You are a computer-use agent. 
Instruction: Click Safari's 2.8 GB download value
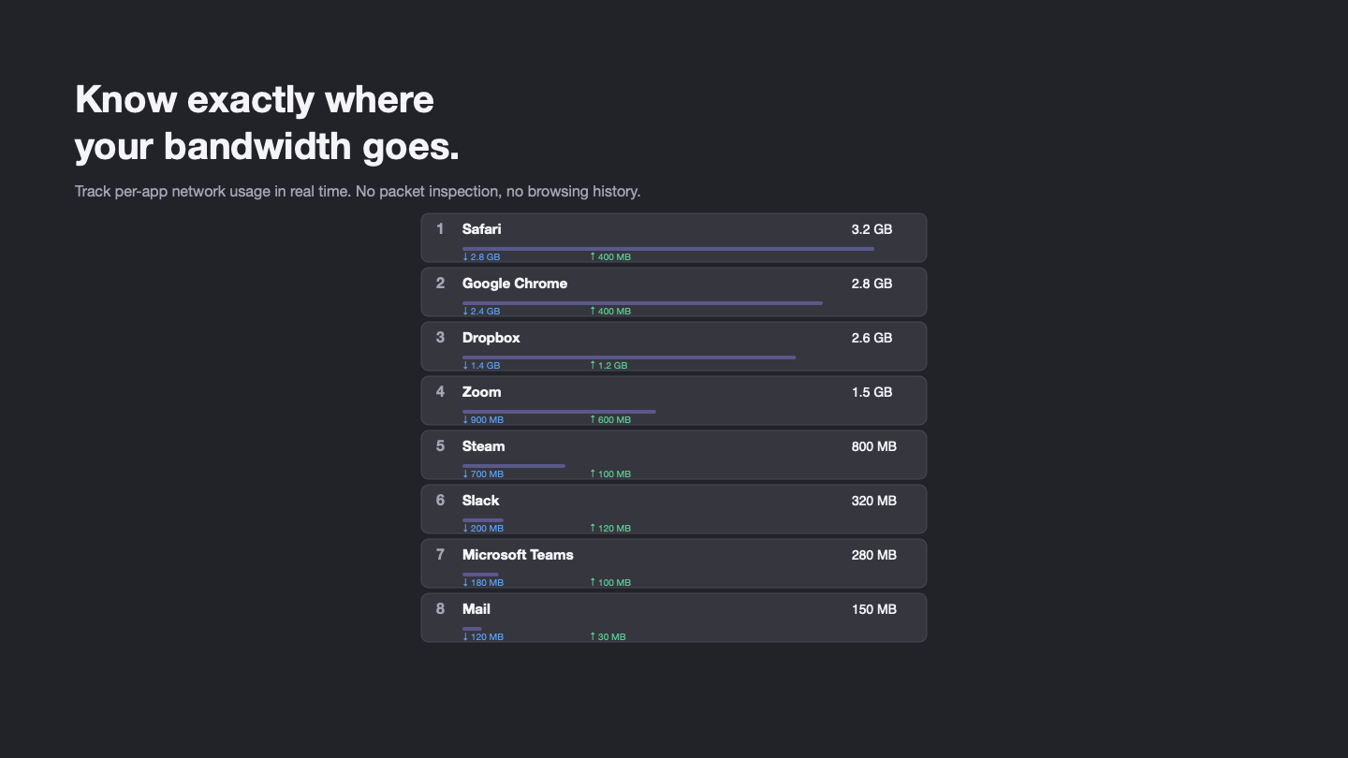[x=481, y=257]
